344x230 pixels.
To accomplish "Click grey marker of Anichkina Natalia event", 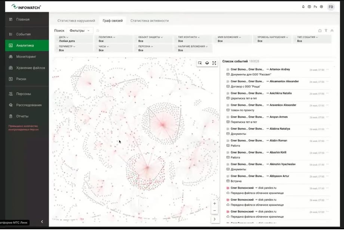I will click(x=228, y=93).
